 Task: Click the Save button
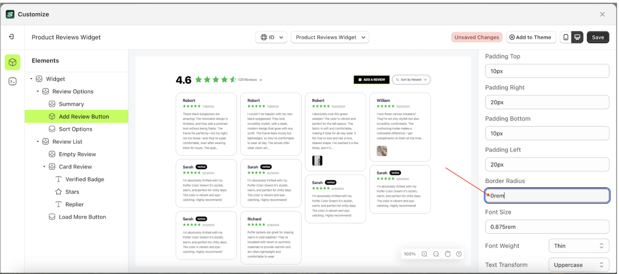[x=598, y=37]
